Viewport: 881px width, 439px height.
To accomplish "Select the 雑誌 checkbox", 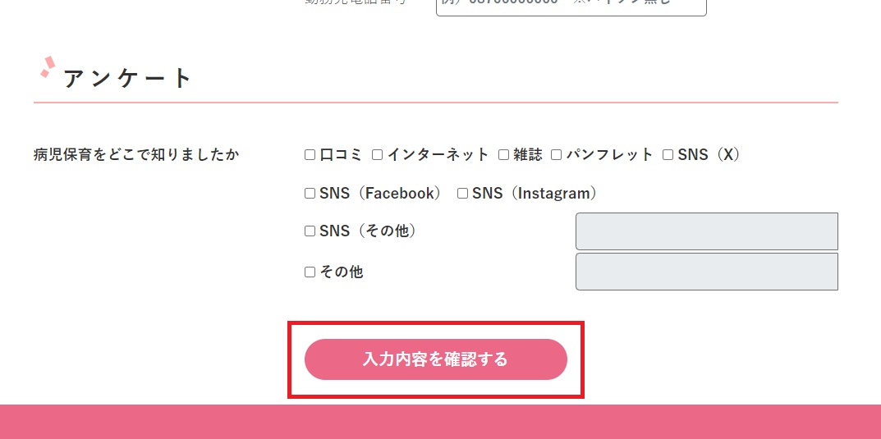I will pyautogui.click(x=504, y=154).
